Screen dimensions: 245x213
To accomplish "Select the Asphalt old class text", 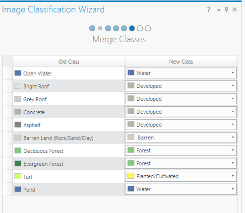I will pyautogui.click(x=32, y=125).
